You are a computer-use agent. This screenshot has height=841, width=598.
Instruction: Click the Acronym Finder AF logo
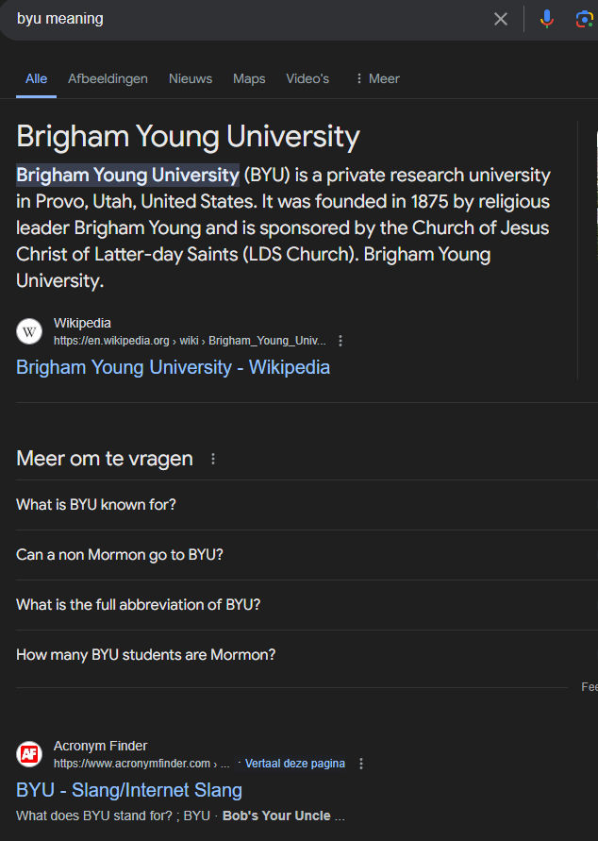point(29,754)
